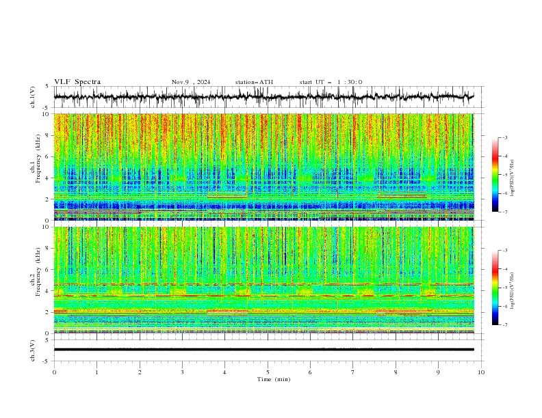
Task: Click the '3' tick on the time axis
Action: 182,372
